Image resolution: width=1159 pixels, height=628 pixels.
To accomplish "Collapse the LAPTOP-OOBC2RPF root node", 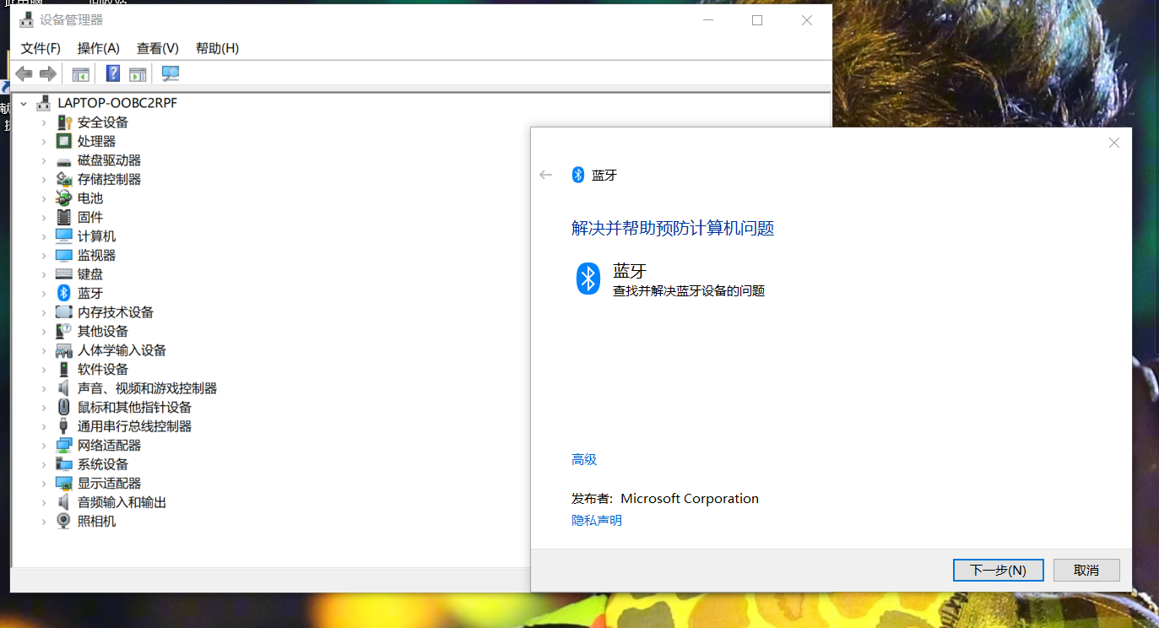I will pyautogui.click(x=24, y=103).
